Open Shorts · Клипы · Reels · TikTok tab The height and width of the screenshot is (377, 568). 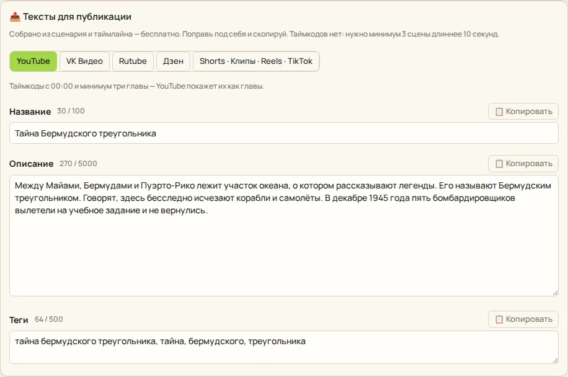255,61
